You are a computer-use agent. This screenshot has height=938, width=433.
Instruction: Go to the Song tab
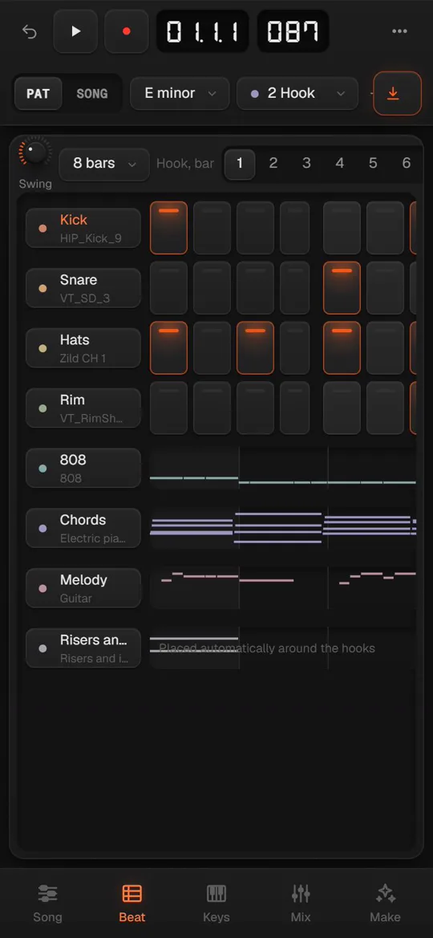(x=47, y=903)
